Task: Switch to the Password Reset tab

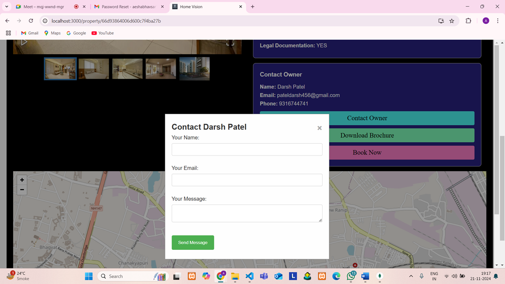Action: click(x=127, y=7)
